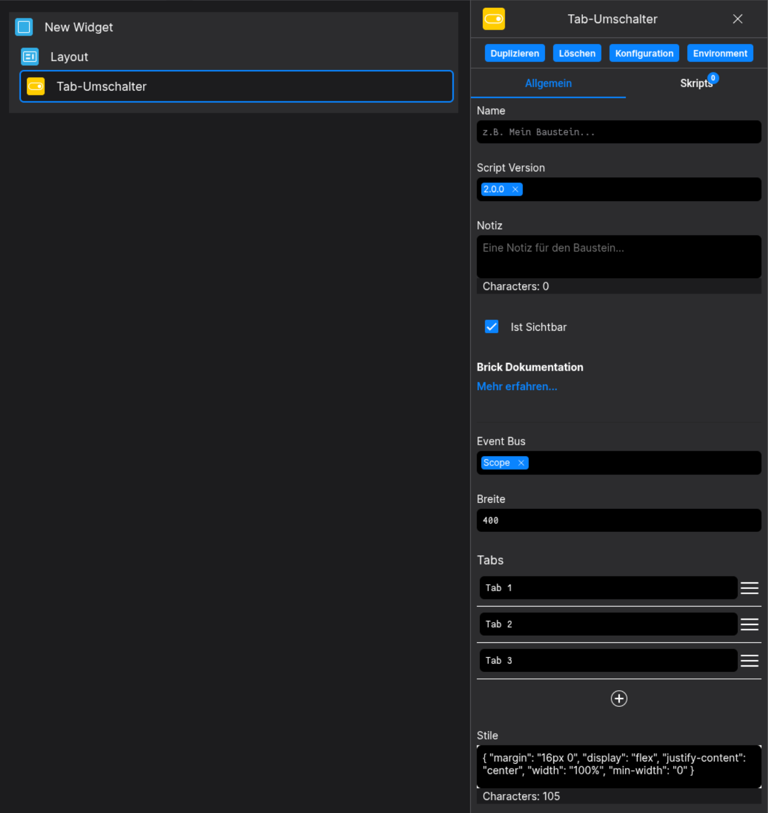Open the Mehr erfahren link
Viewport: 768px width, 813px height.
click(x=517, y=386)
